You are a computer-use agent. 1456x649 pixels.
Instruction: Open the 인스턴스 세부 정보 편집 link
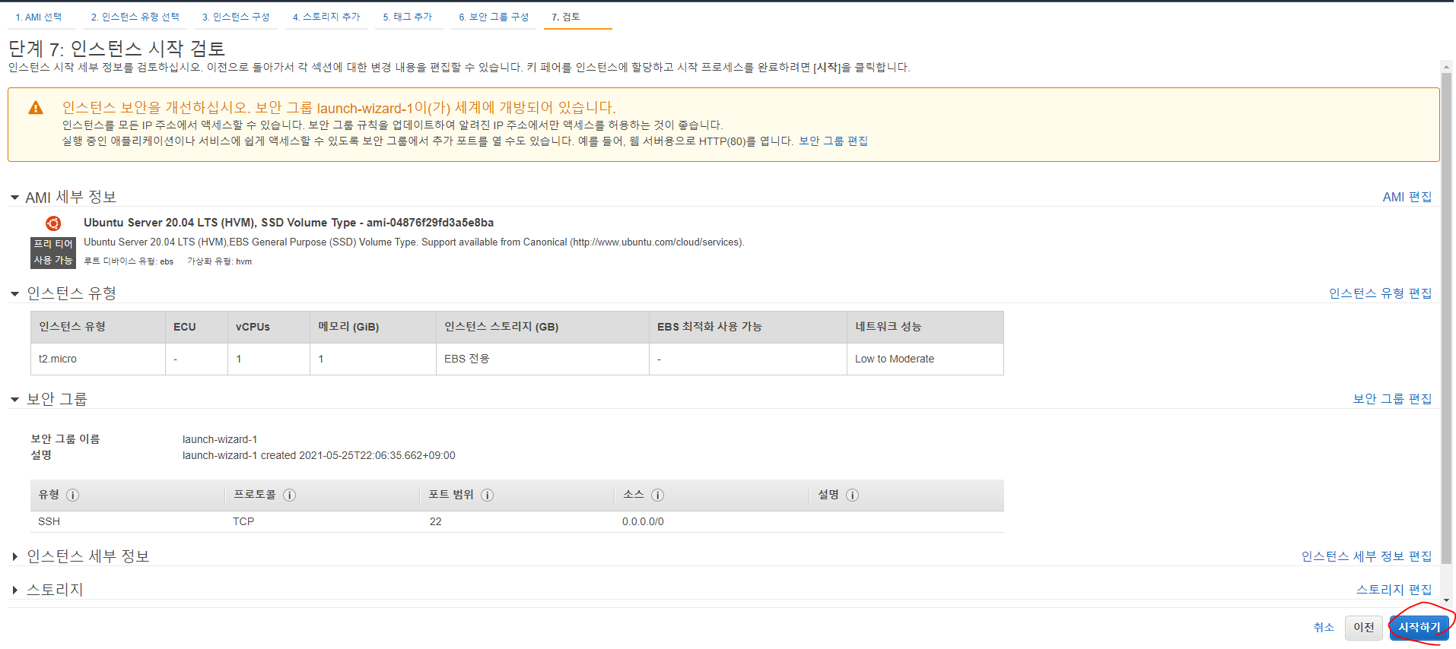coord(1367,556)
